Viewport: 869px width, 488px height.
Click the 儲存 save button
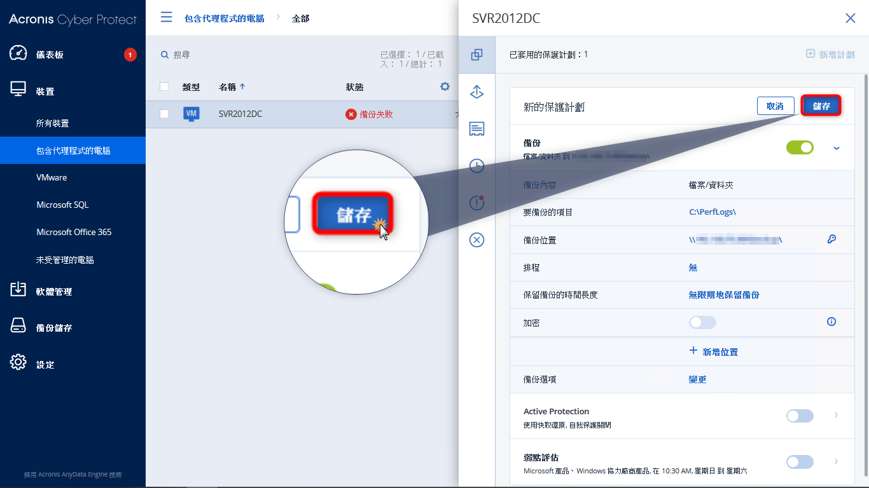pos(821,106)
